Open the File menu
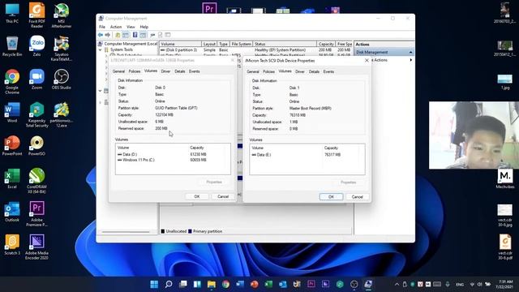 pyautogui.click(x=102, y=27)
